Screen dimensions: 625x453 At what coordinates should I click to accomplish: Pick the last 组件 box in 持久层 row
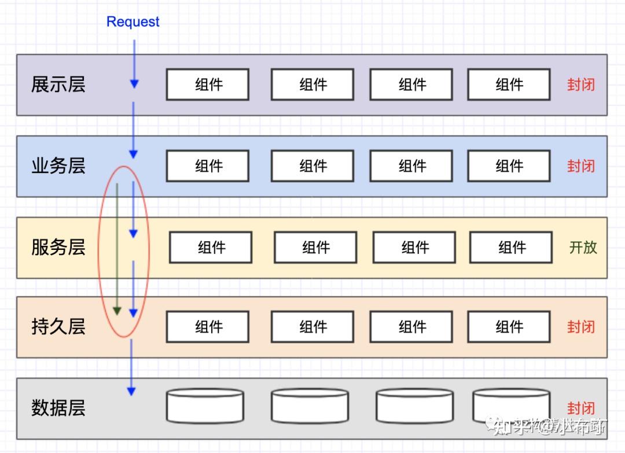[509, 327]
